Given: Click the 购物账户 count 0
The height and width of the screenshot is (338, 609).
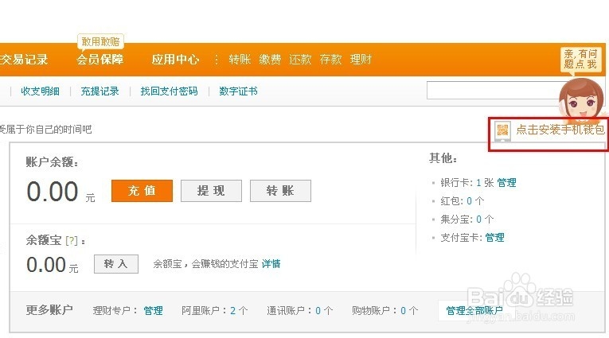Looking at the screenshot, I should pyautogui.click(x=403, y=310).
